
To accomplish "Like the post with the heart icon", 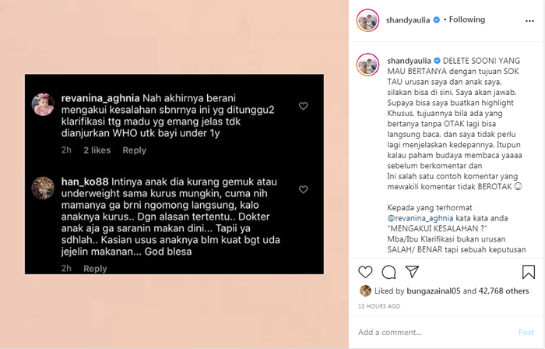I will 365,272.
